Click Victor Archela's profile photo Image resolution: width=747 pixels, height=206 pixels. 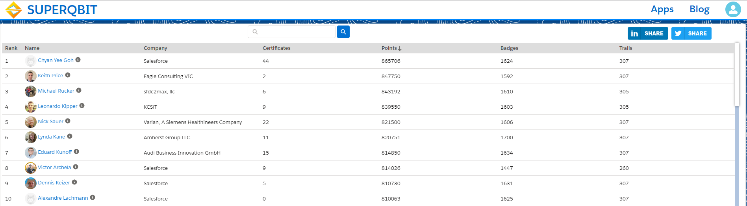[x=31, y=168]
